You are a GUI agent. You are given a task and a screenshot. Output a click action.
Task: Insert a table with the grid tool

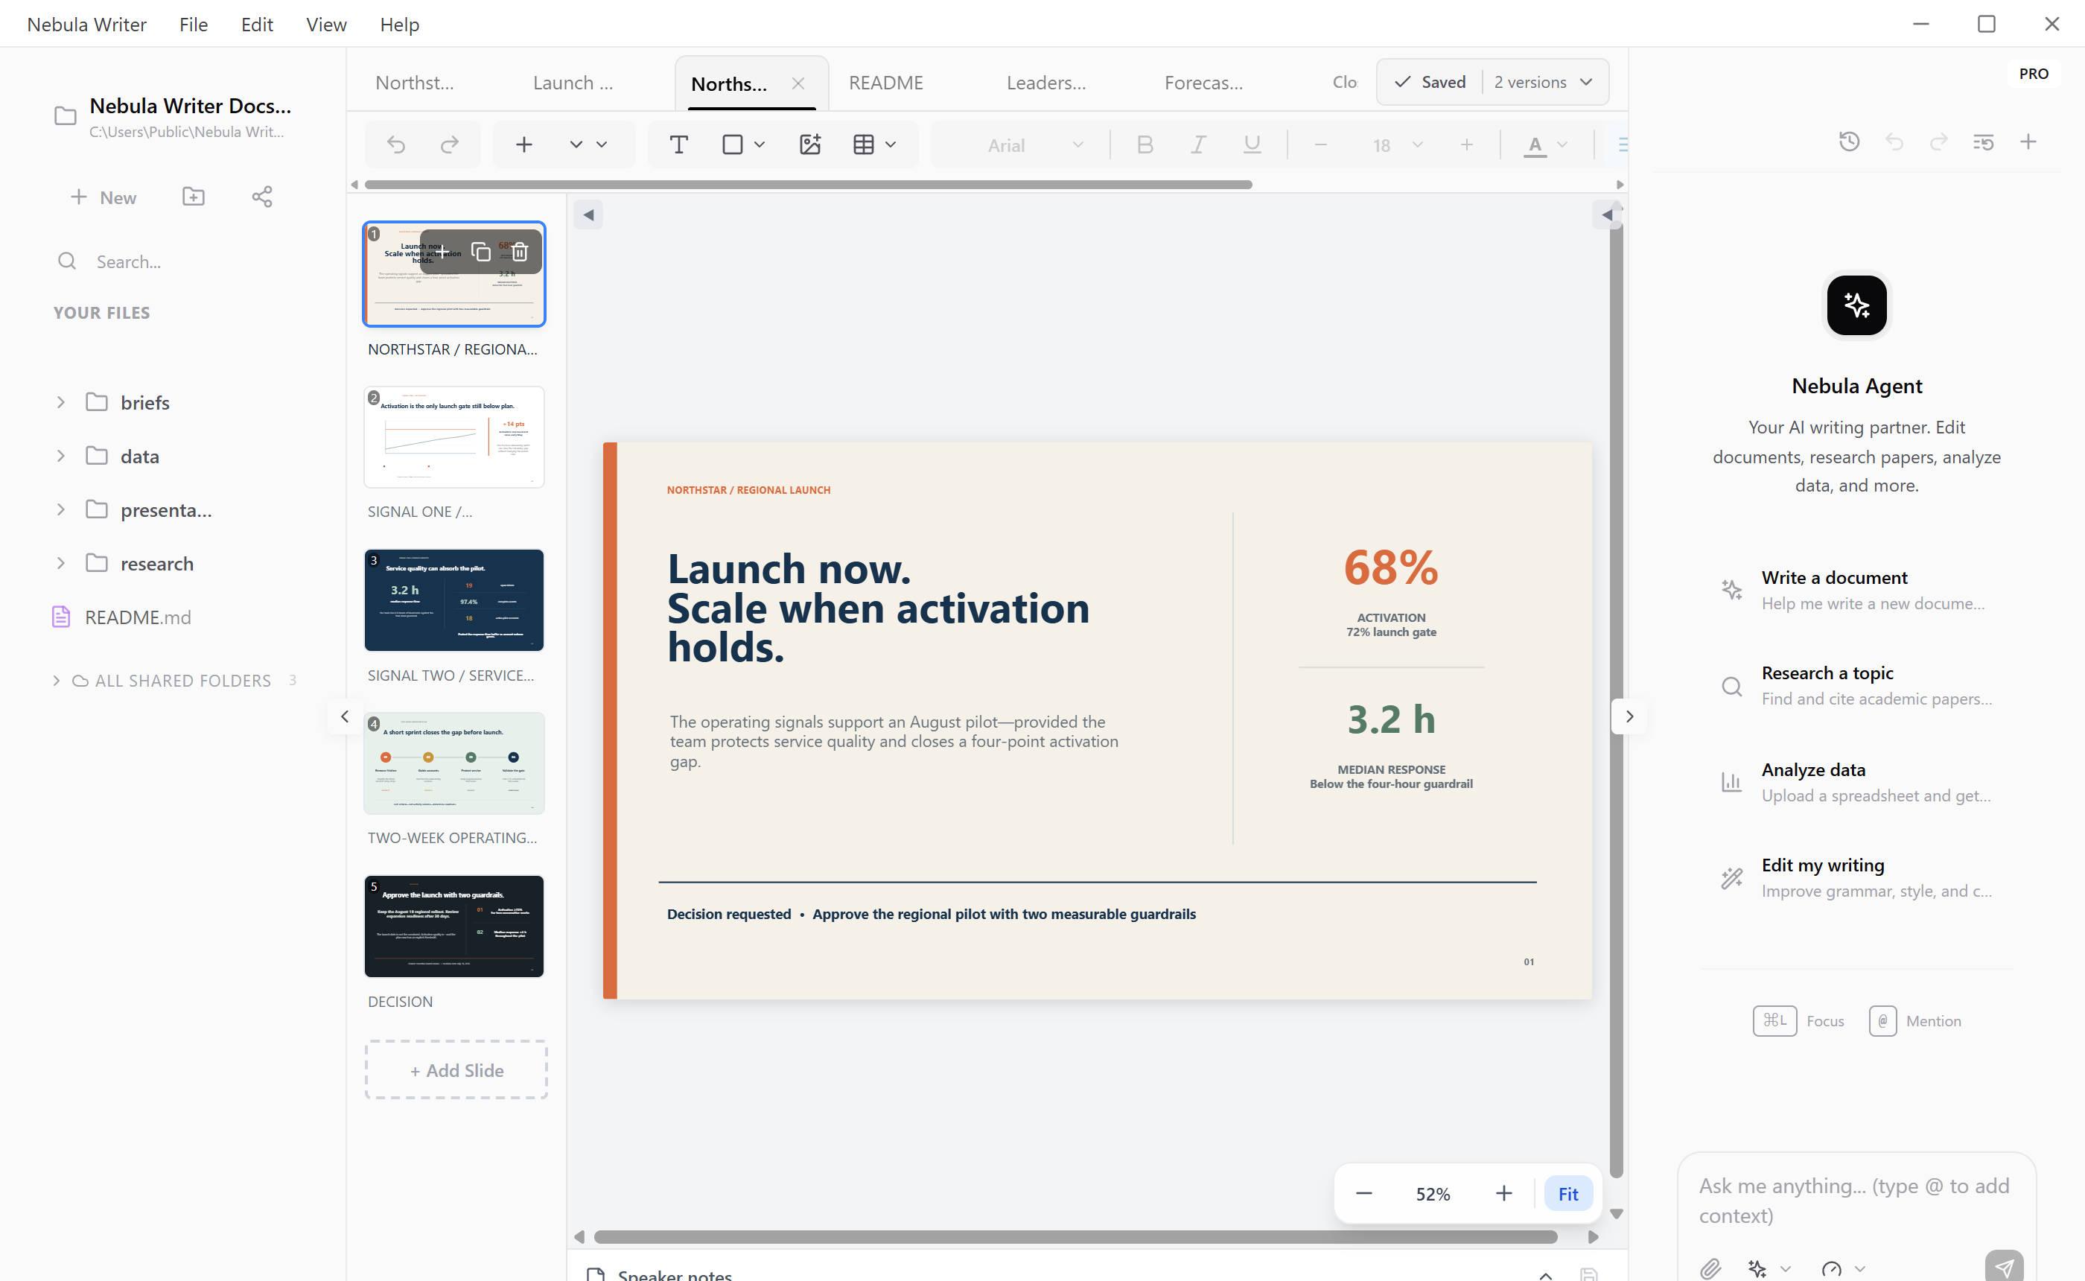click(x=864, y=145)
